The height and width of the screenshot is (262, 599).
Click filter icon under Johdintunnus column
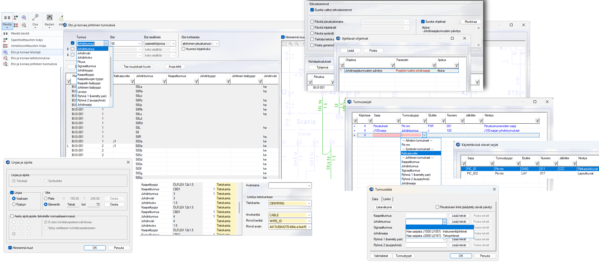(x=164, y=82)
